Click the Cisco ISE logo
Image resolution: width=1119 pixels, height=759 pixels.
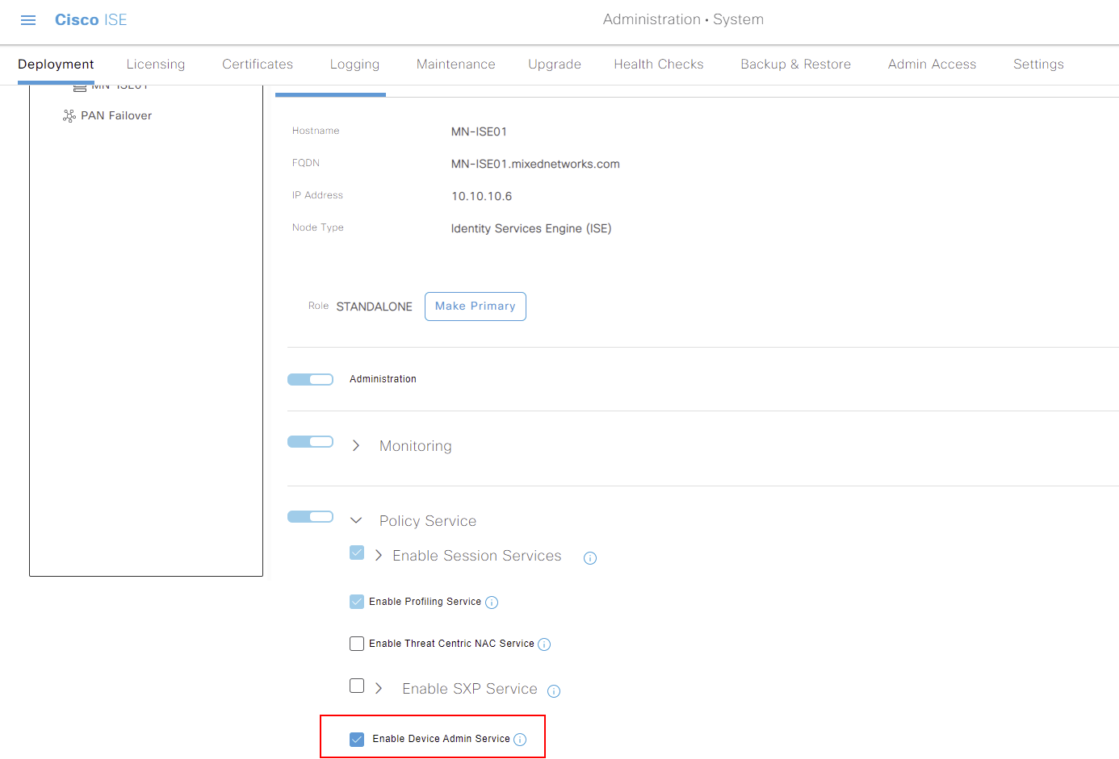(x=90, y=20)
